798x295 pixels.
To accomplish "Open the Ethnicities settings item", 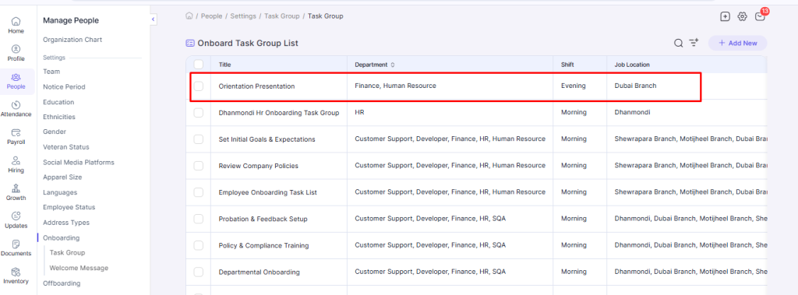I will pos(59,117).
